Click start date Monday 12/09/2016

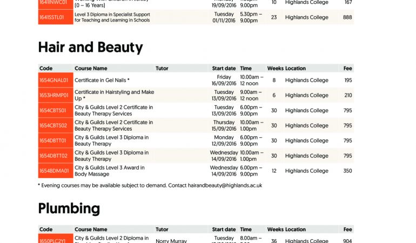click(x=224, y=140)
